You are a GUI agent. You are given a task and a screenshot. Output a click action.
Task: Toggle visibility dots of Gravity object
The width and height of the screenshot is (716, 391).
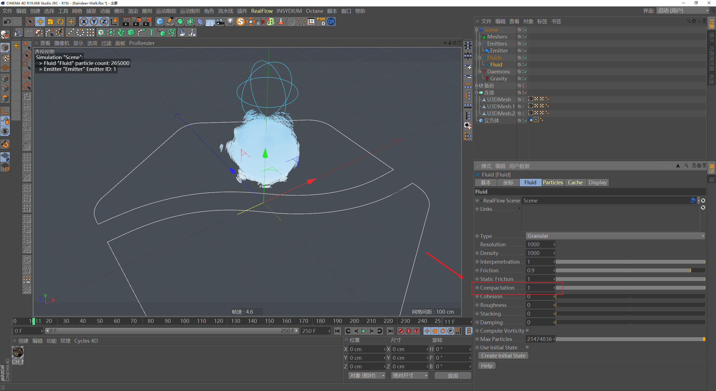pyautogui.click(x=523, y=78)
